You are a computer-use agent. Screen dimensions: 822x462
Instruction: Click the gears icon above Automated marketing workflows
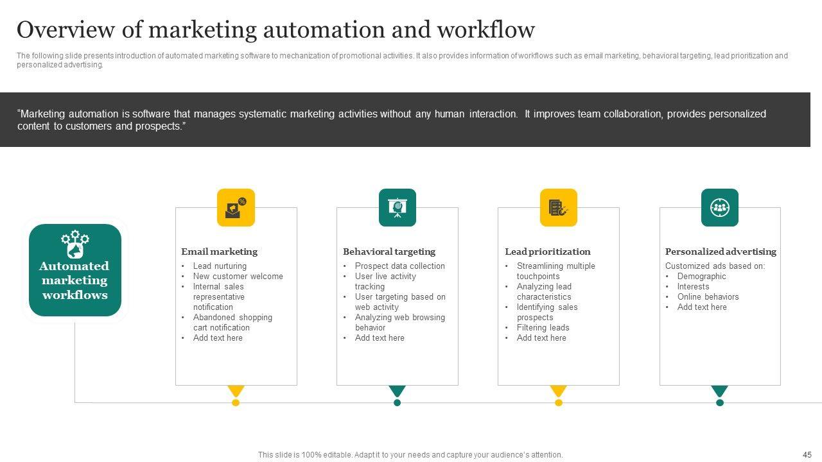pyautogui.click(x=75, y=244)
